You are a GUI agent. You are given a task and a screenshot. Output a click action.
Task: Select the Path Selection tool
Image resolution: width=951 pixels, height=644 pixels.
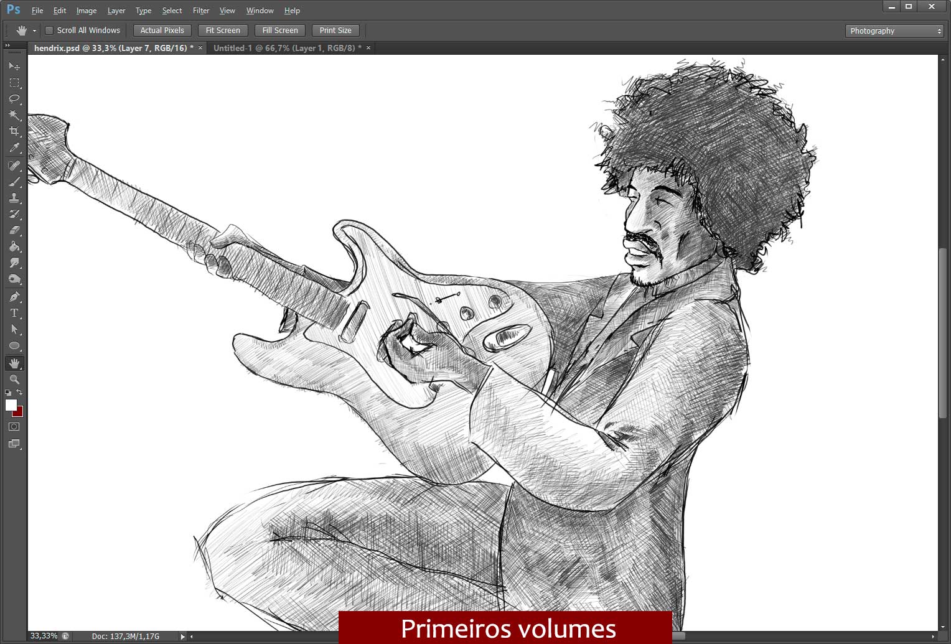14,329
